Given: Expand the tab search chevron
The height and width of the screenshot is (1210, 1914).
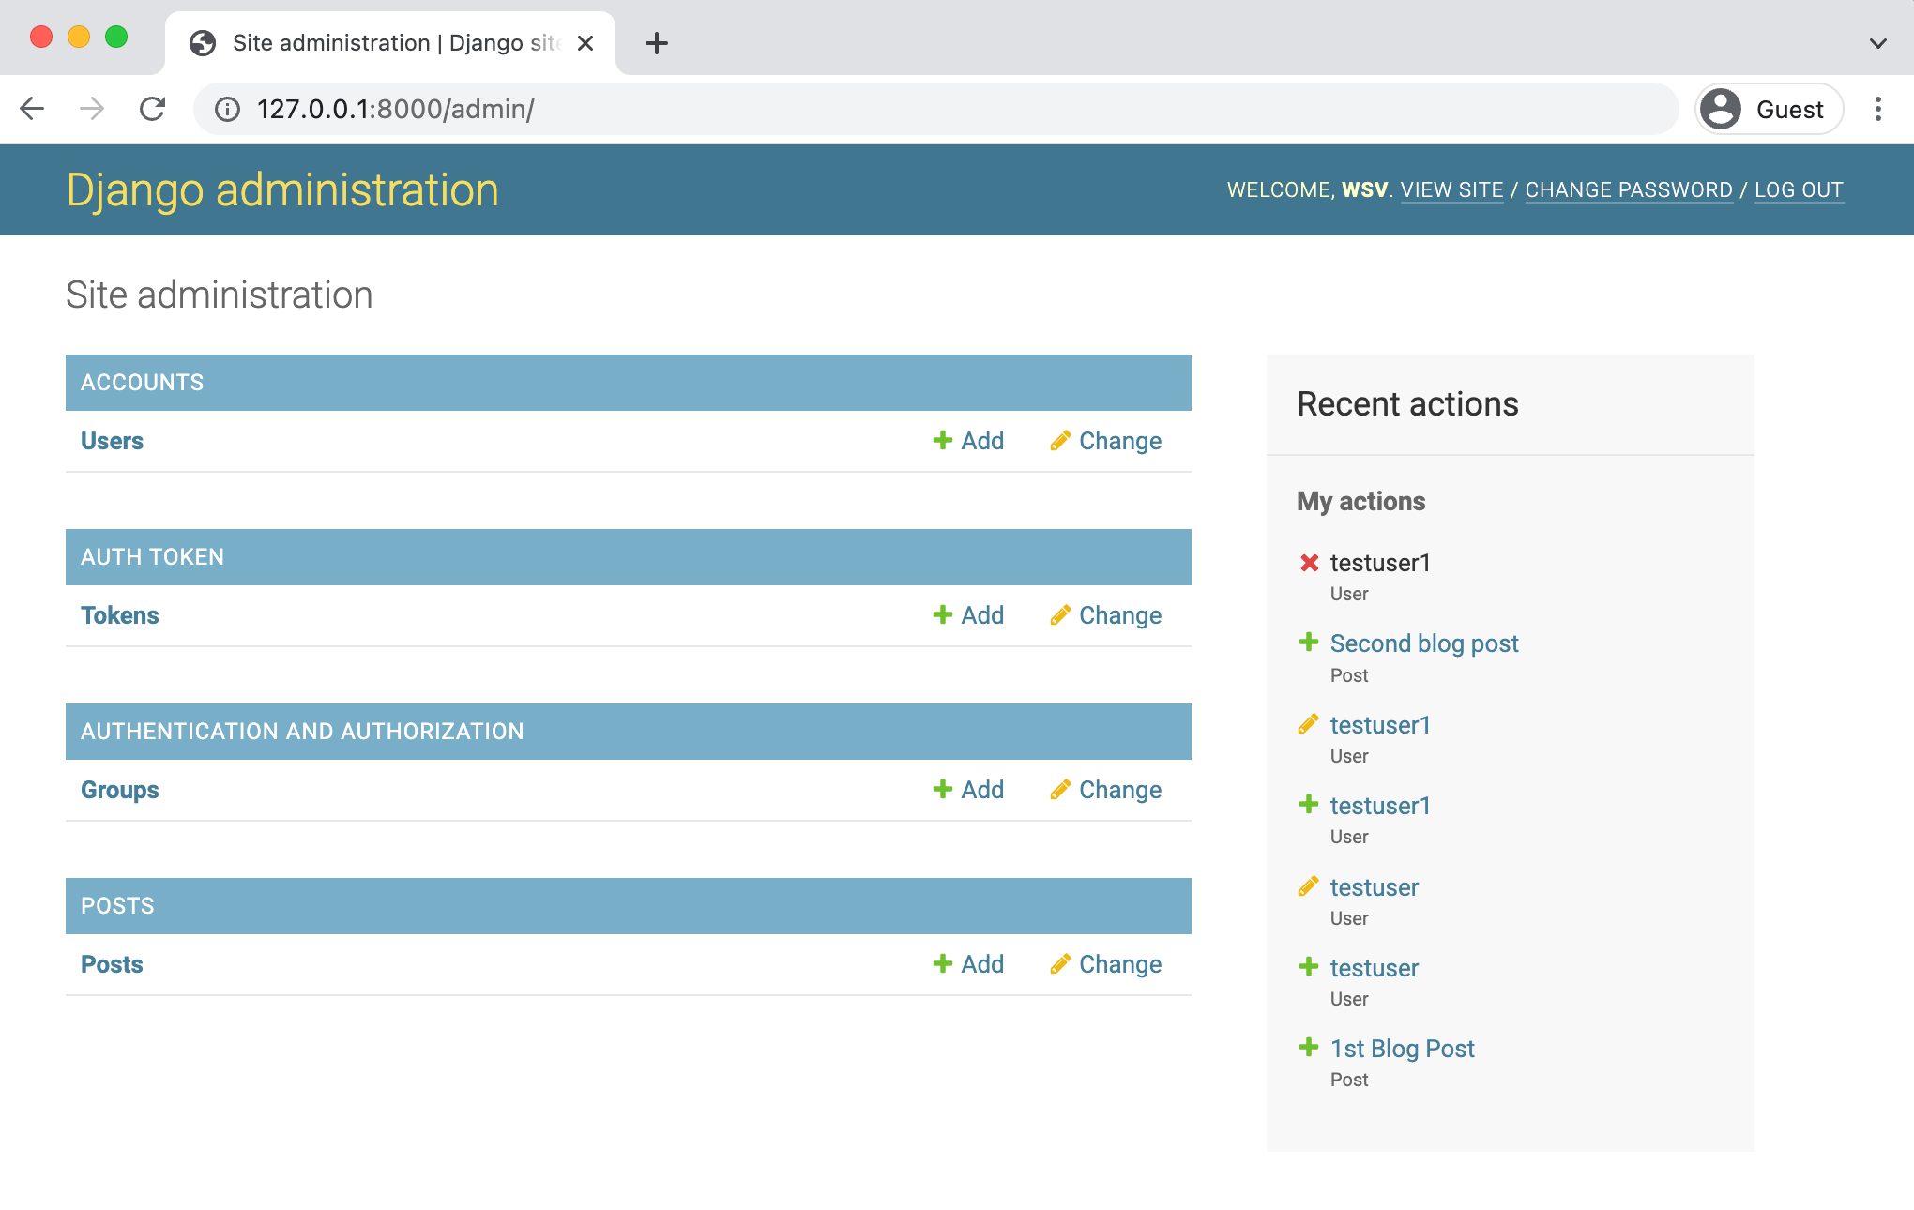Looking at the screenshot, I should (x=1877, y=43).
